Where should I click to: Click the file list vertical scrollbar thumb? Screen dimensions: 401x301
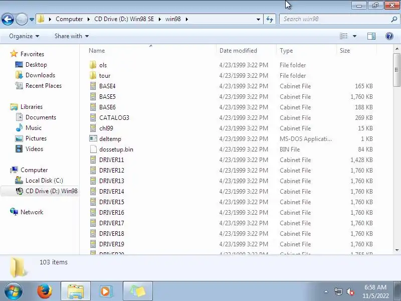point(396,70)
